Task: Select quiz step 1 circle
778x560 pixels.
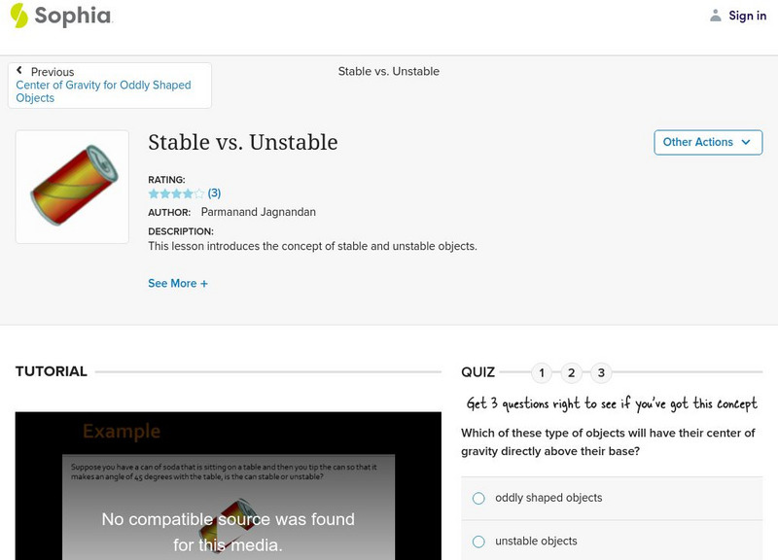Action: (x=542, y=372)
